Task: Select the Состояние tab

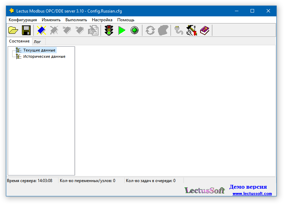Action: pos(19,41)
